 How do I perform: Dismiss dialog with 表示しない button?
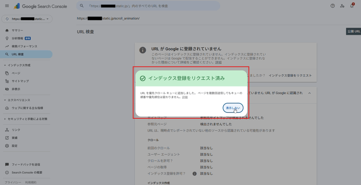point(233,108)
